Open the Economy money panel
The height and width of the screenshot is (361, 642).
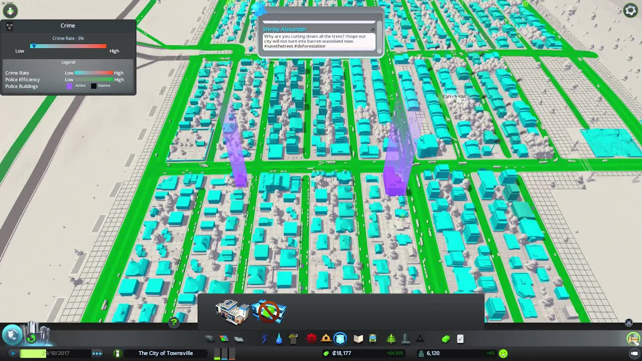pos(445,339)
